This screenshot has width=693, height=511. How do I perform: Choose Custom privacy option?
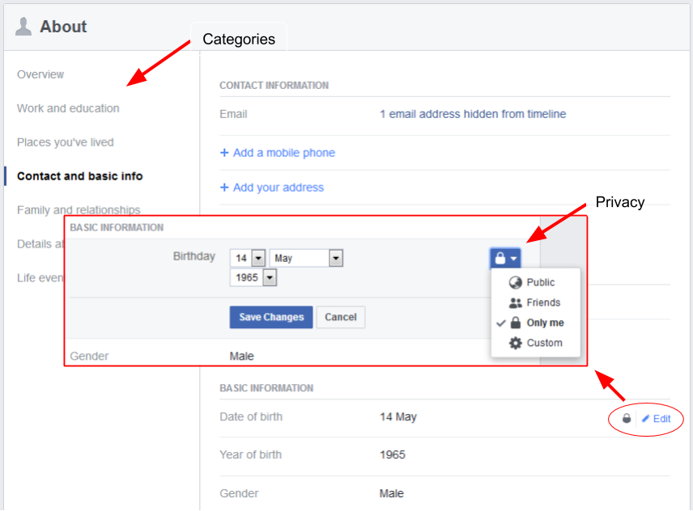tap(536, 343)
